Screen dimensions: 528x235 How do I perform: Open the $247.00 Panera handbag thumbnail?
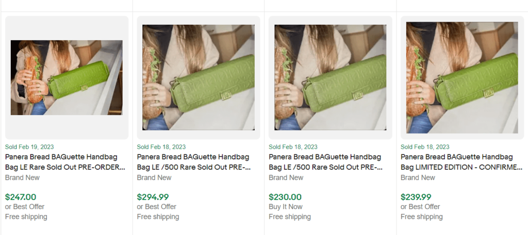[67, 77]
